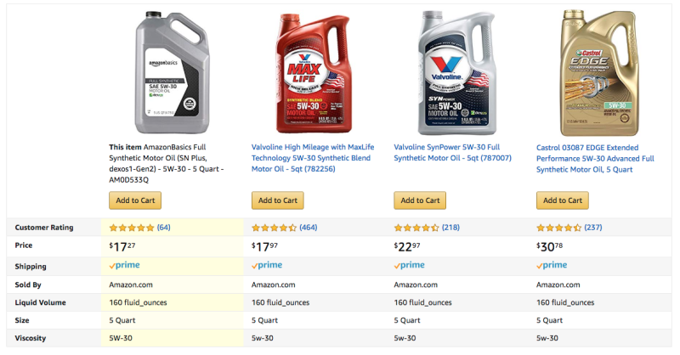Click the AmazonBasics star rating icons

coord(132,228)
